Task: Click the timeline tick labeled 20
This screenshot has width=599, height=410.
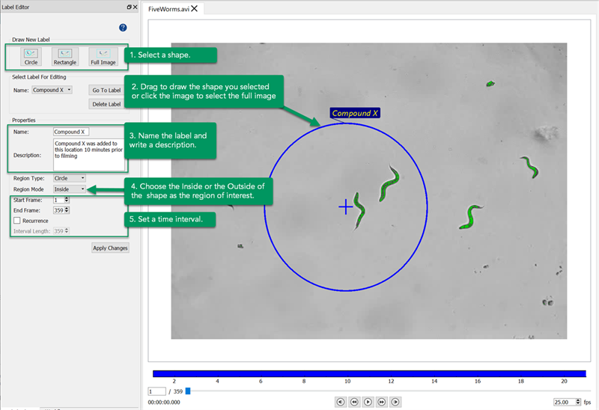Action: 564,381
